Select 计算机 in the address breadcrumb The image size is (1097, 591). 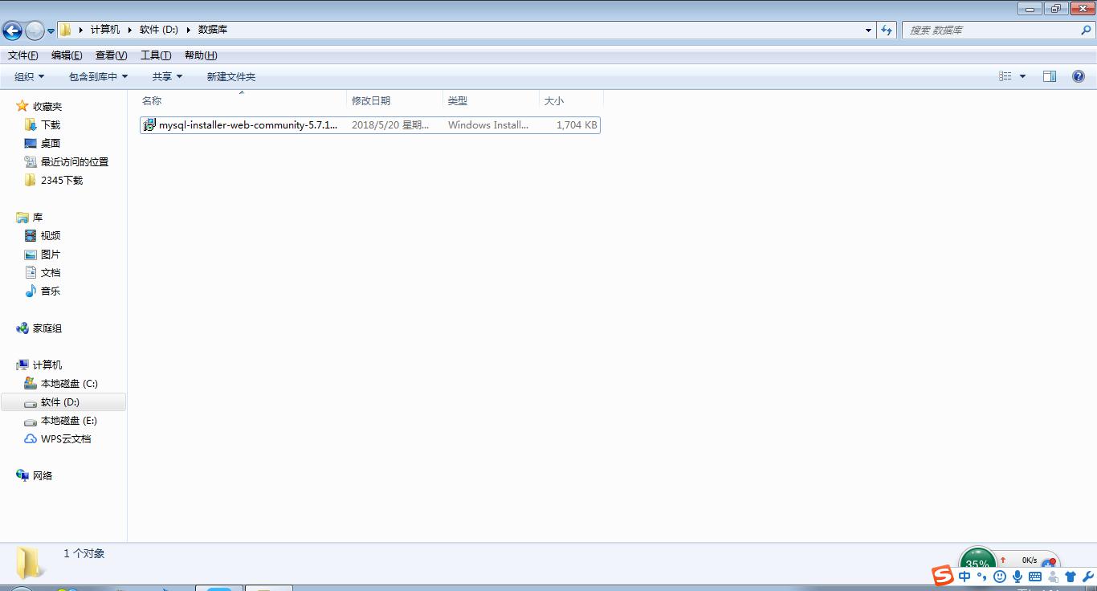tap(104, 30)
